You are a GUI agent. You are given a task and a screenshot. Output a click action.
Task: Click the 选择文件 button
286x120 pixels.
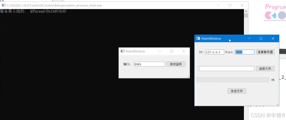(265, 69)
